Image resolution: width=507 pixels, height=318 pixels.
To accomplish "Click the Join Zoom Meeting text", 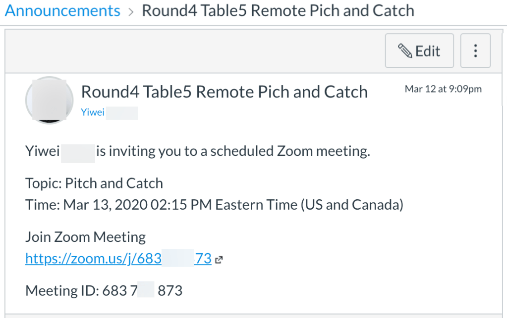I will click(85, 237).
